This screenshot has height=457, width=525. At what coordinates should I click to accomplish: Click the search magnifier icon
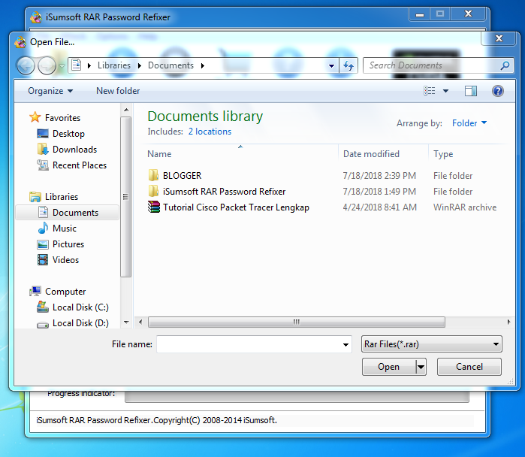click(505, 65)
